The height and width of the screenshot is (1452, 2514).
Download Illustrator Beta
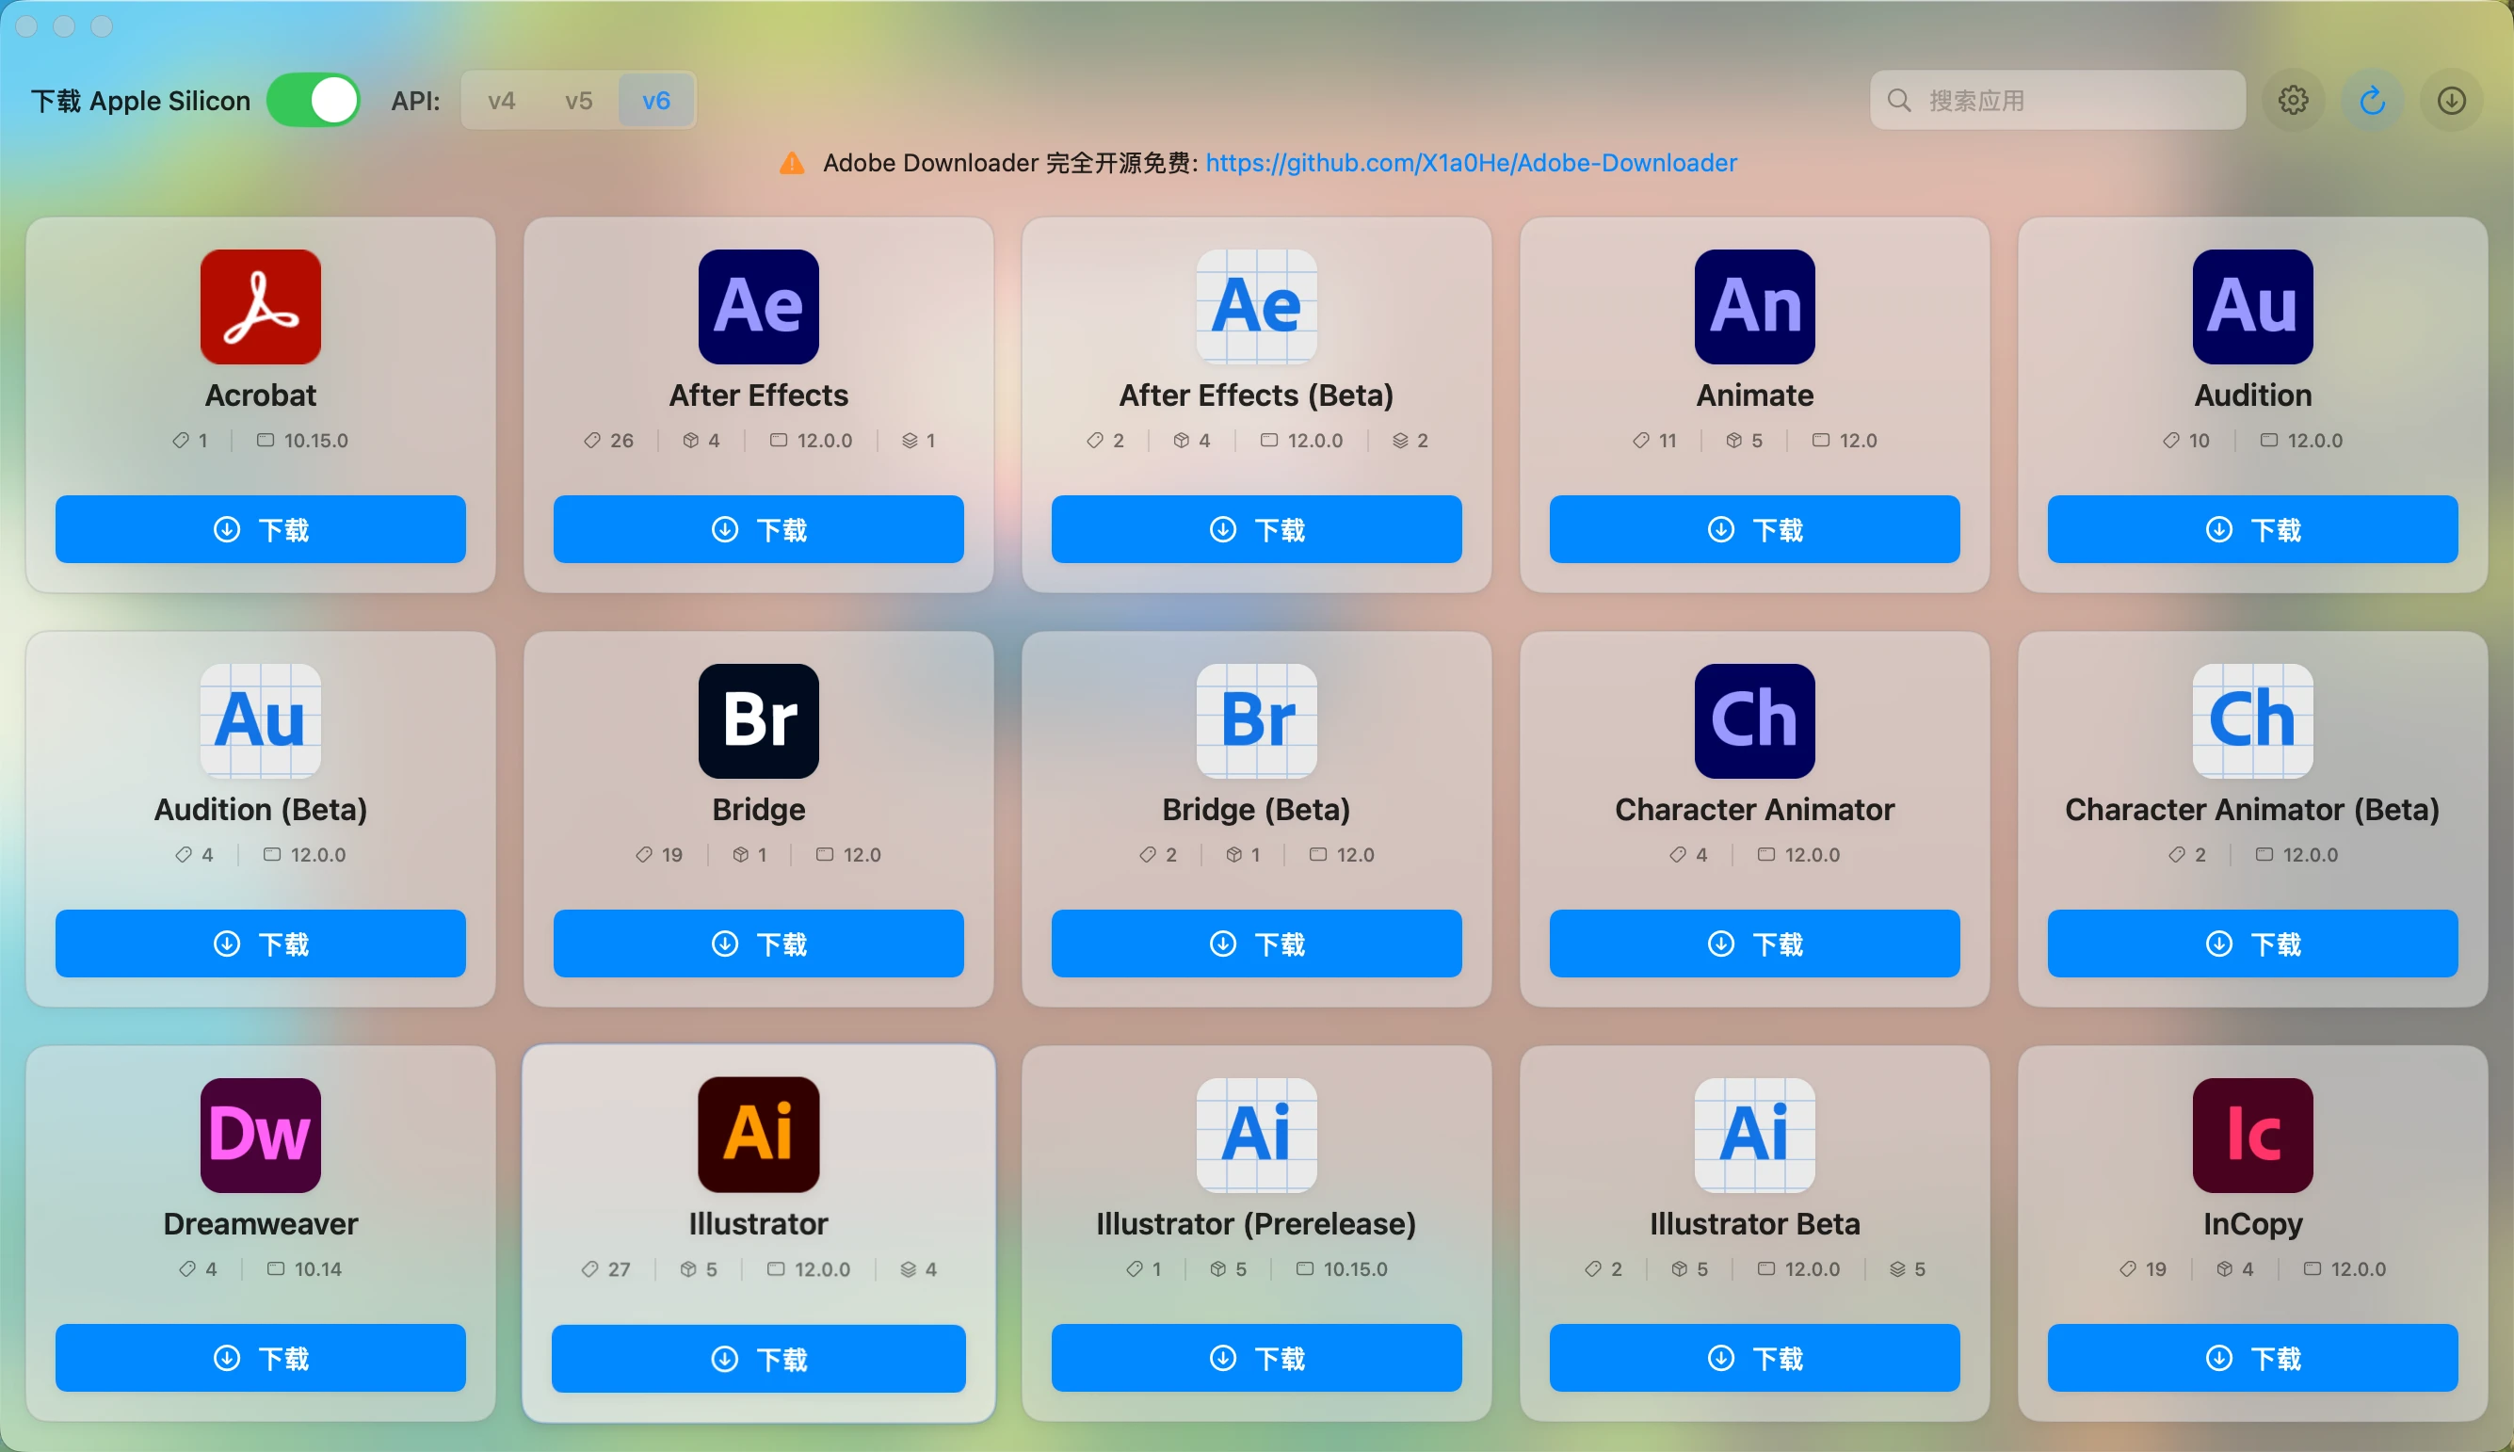(x=1754, y=1357)
